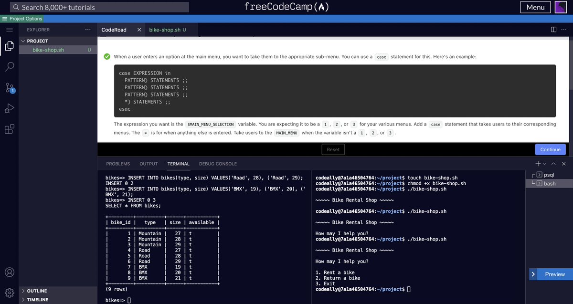Open the Explorer view icon
This screenshot has height=304, width=573.
pos(10,47)
